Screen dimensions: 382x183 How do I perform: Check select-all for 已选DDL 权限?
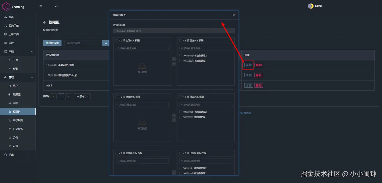tap(181, 41)
